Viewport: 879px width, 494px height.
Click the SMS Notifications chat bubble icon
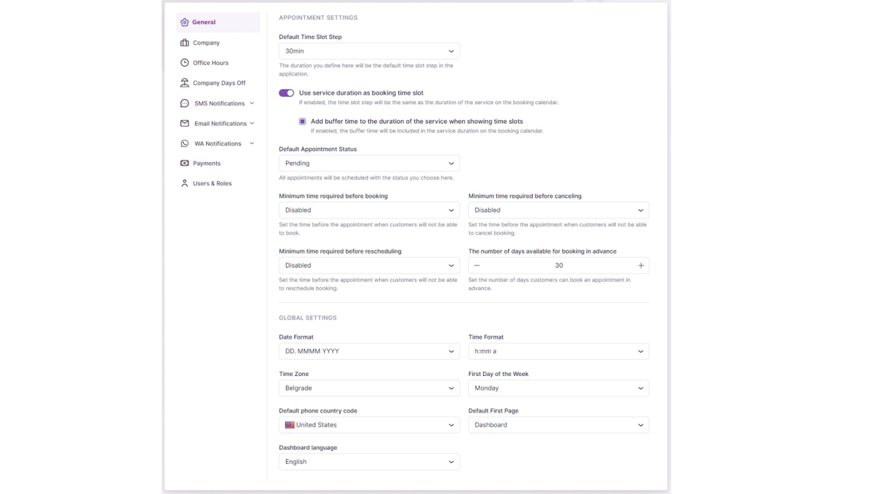tap(185, 104)
